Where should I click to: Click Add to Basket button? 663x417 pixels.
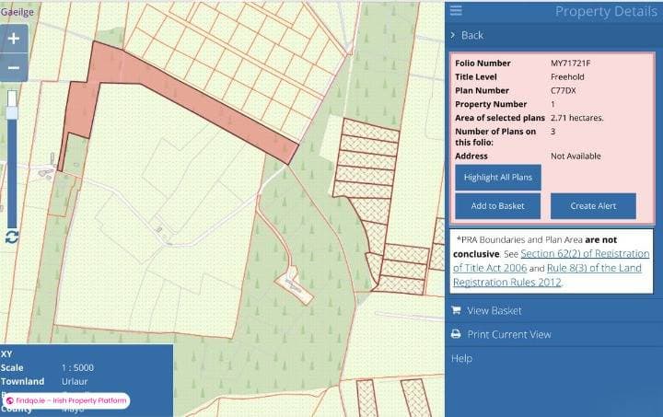[497, 206]
